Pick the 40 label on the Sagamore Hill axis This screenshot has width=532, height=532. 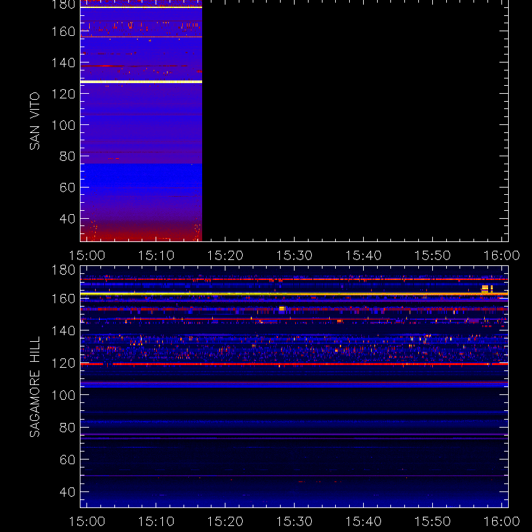point(67,492)
